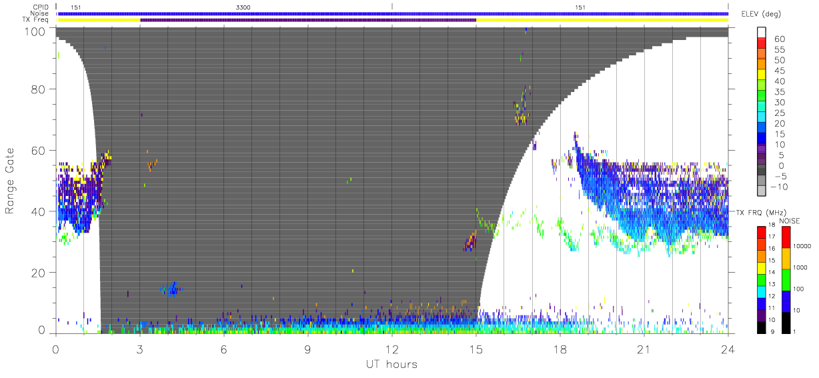This screenshot has width=819, height=378.
Task: Click the UT hours axis title
Action: tap(391, 365)
